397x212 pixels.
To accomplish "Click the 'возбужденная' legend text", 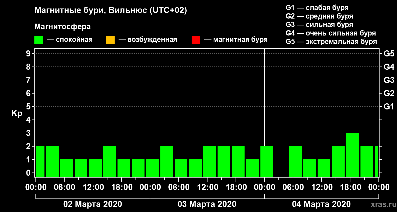I will coord(152,40).
